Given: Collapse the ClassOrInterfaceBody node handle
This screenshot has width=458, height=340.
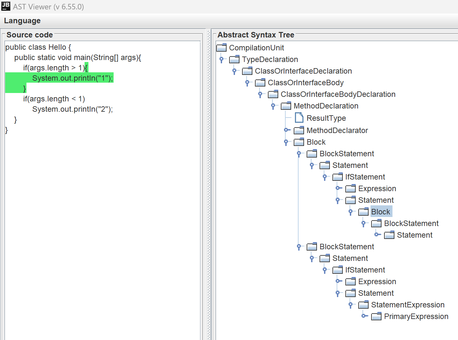Looking at the screenshot, I should tap(247, 82).
